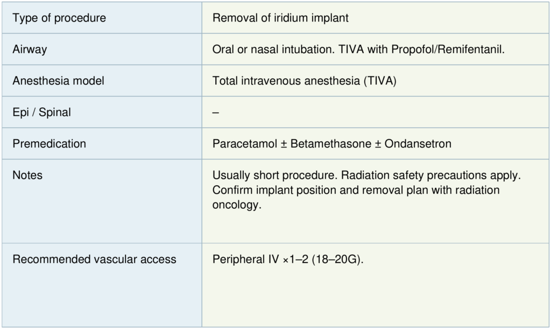This screenshot has width=551, height=329.
Task: Click the "Recommended vascular access" label
Action: pyautogui.click(x=94, y=259)
